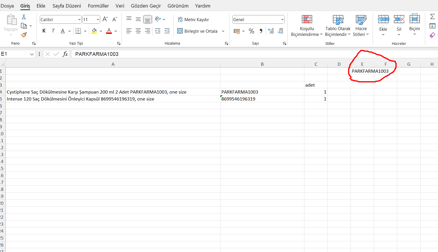
Task: Align text left
Action: pos(129,31)
